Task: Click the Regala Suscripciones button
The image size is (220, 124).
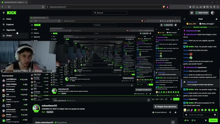Action: tap(166, 107)
